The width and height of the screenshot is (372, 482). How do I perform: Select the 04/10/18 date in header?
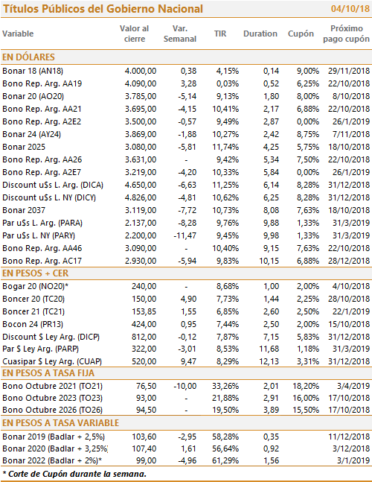(350, 9)
